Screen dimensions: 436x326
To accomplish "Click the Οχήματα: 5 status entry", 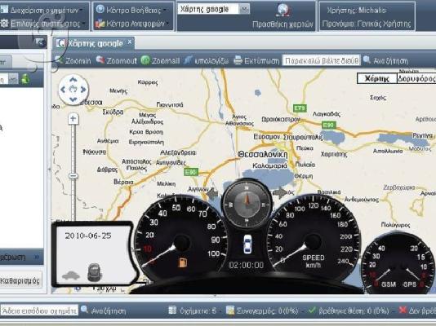I will coord(192,311).
